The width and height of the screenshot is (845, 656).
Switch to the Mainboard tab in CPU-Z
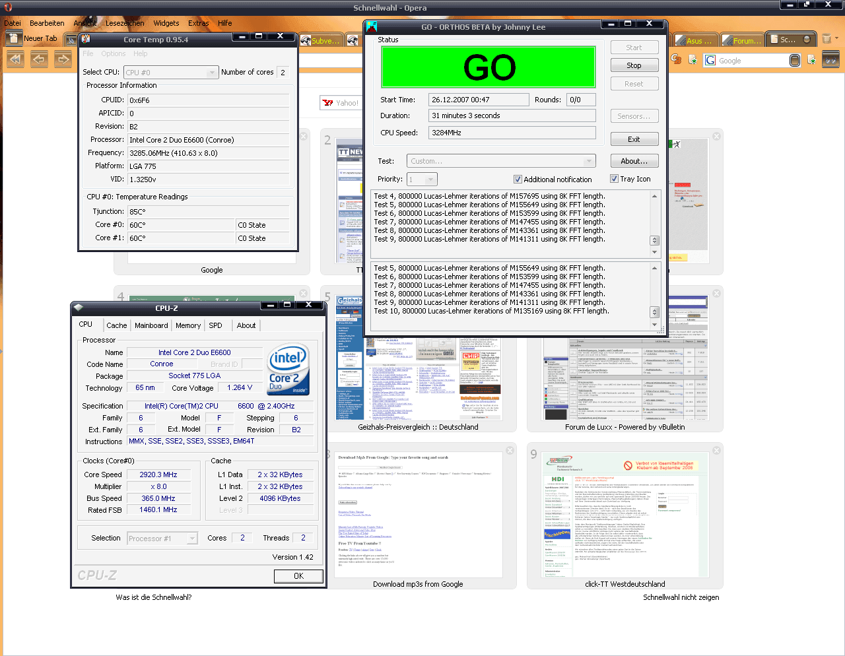[x=151, y=325]
